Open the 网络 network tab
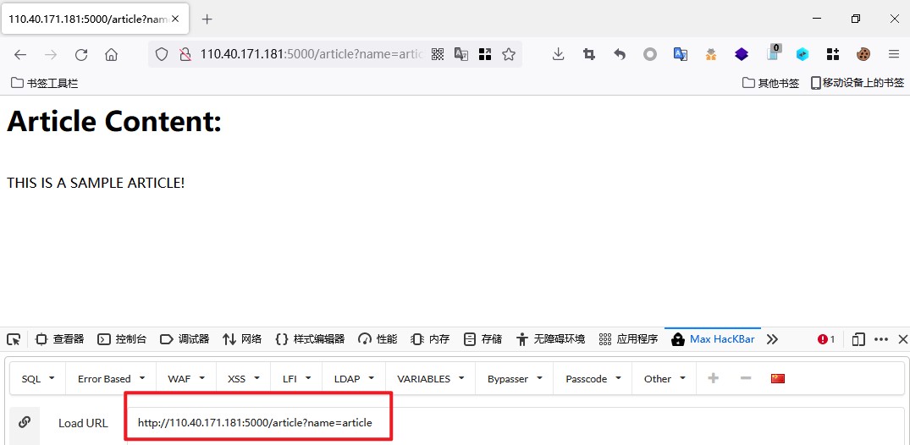Viewport: 910px width, 445px height. (x=242, y=339)
